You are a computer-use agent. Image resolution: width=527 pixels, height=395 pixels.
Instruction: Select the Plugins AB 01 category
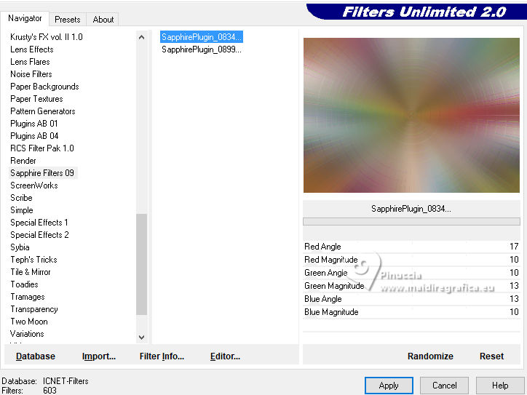pos(34,124)
